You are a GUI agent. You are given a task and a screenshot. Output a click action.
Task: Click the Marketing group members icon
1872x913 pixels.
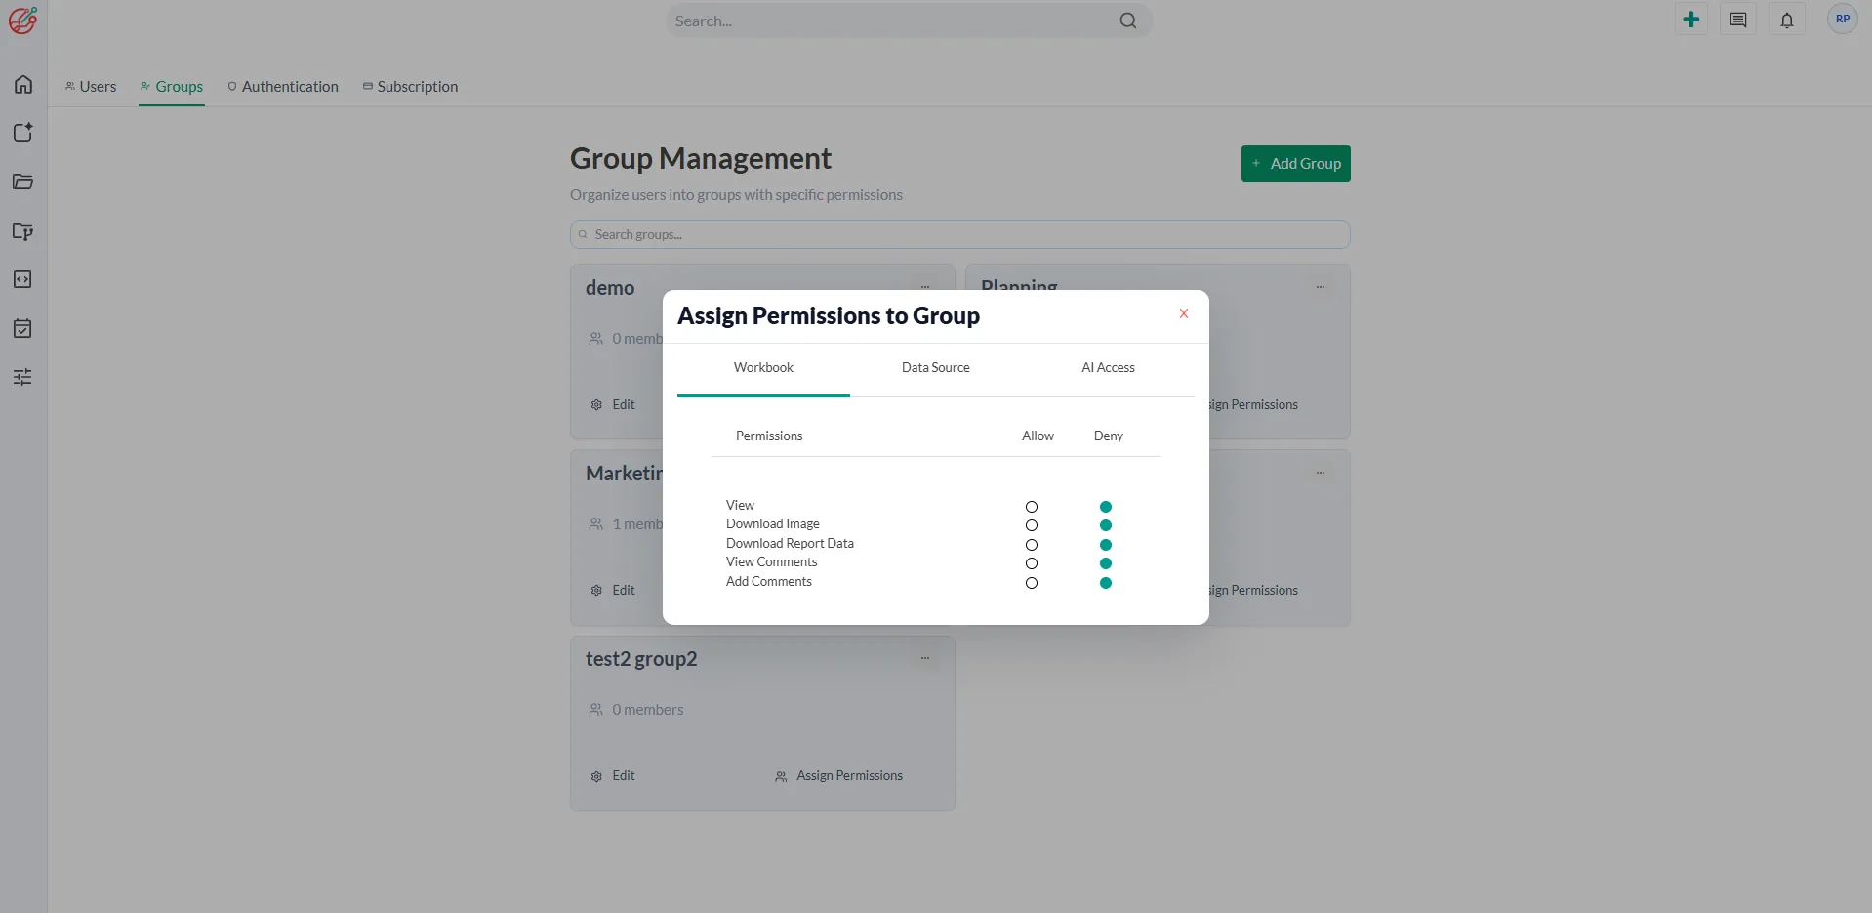[x=595, y=524]
